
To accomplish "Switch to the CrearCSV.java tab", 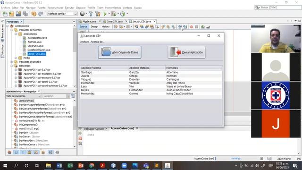I will pyautogui.click(x=114, y=21).
